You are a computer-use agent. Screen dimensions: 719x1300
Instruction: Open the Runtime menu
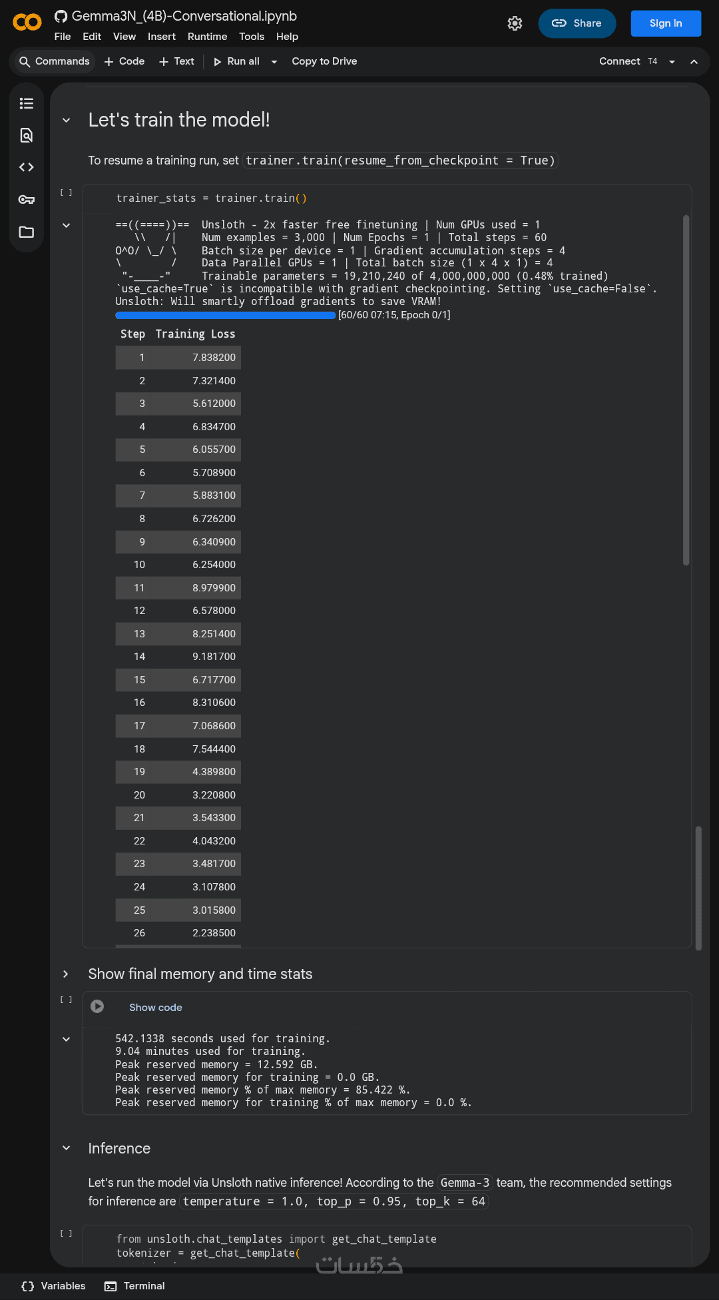pyautogui.click(x=207, y=37)
